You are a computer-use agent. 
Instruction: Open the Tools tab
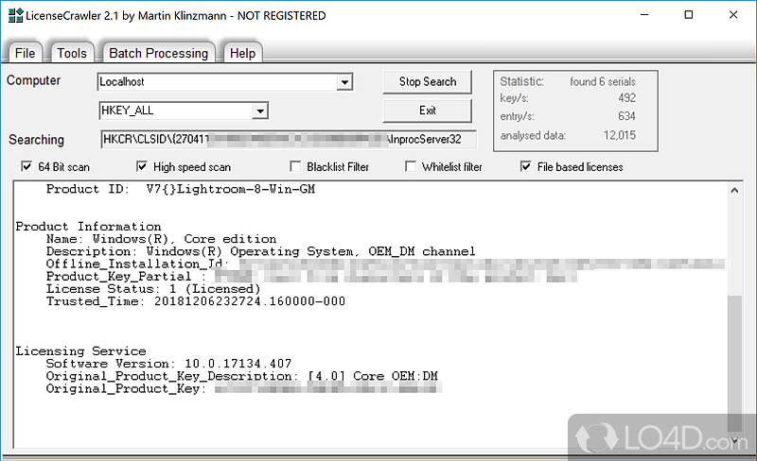pyautogui.click(x=72, y=53)
